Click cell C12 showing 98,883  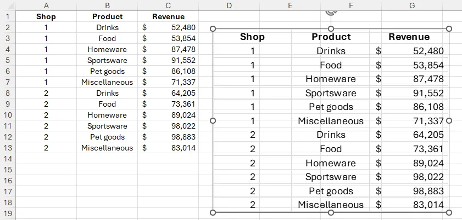168,137
